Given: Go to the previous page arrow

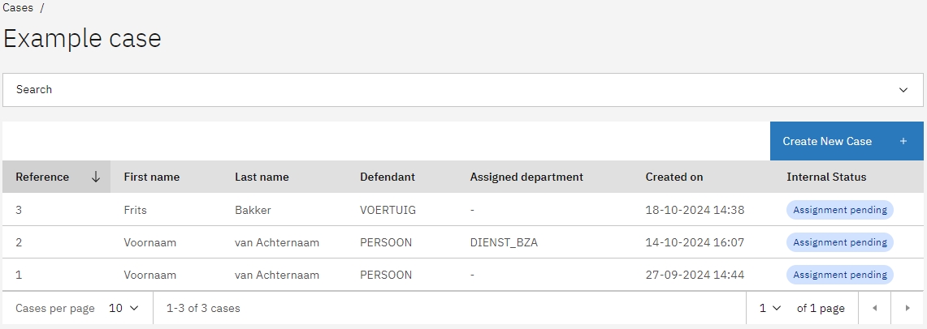Looking at the screenshot, I should tap(875, 309).
